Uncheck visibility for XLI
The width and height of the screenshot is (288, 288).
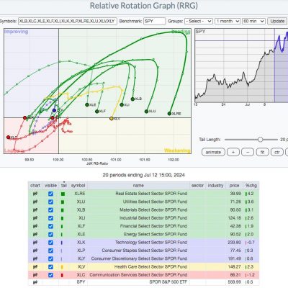50,218
